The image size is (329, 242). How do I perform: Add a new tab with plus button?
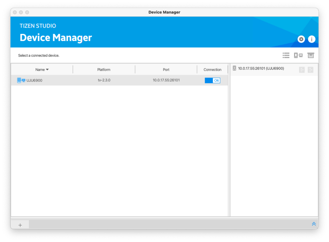20,225
